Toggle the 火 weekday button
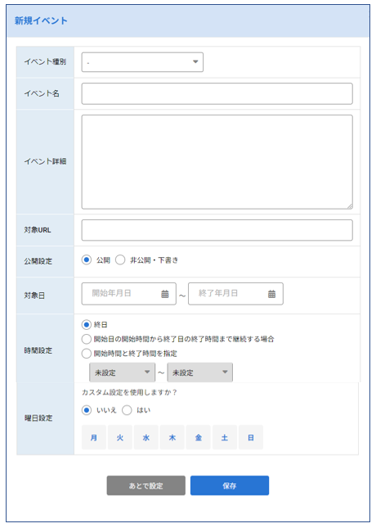This screenshot has width=376, height=528. tap(120, 437)
